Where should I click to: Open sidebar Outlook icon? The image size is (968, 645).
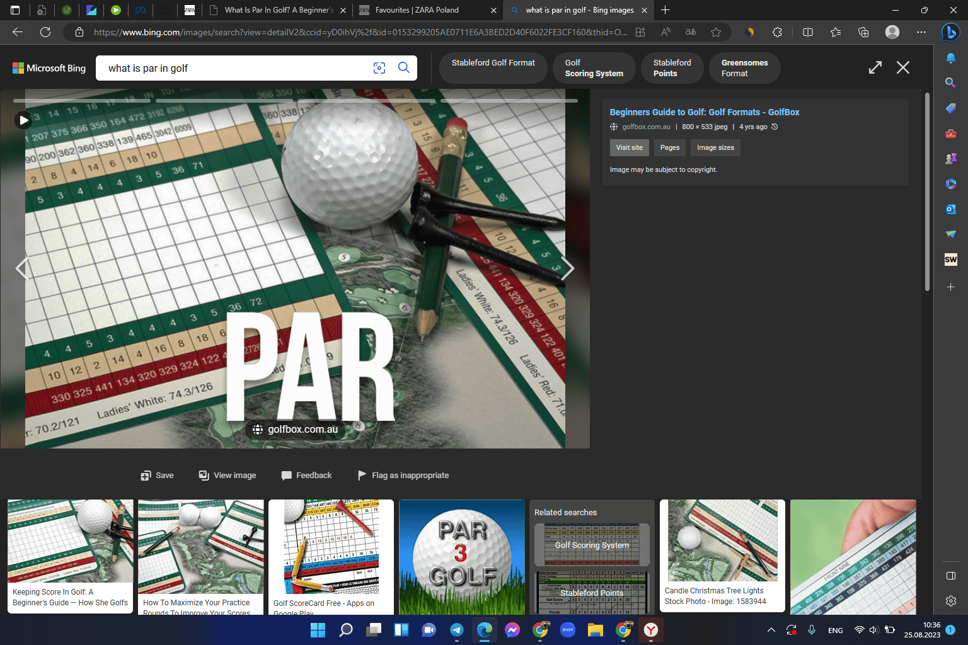point(951,208)
